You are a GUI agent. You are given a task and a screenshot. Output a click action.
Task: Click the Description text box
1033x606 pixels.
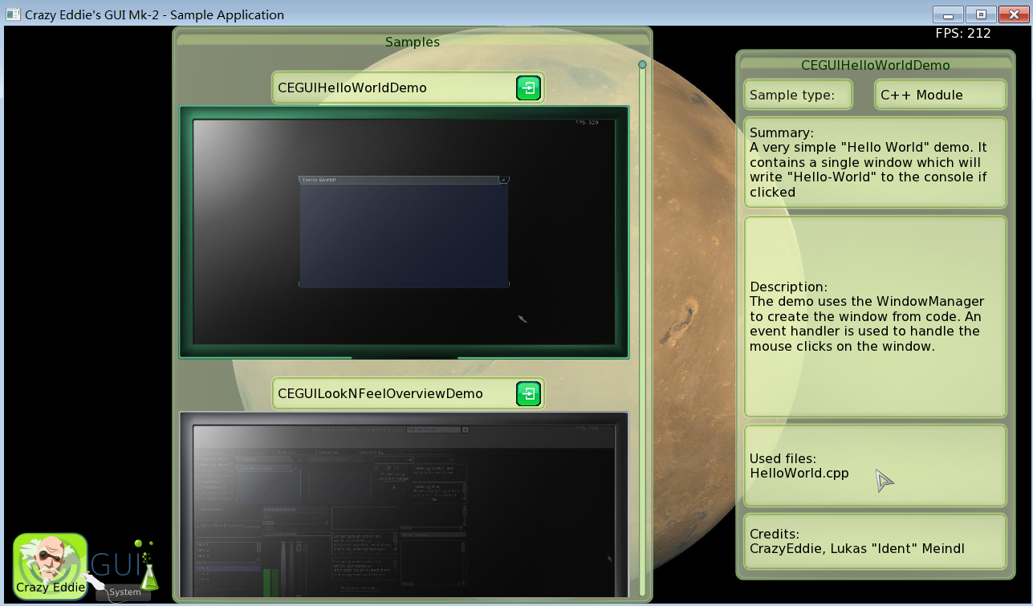(x=875, y=316)
